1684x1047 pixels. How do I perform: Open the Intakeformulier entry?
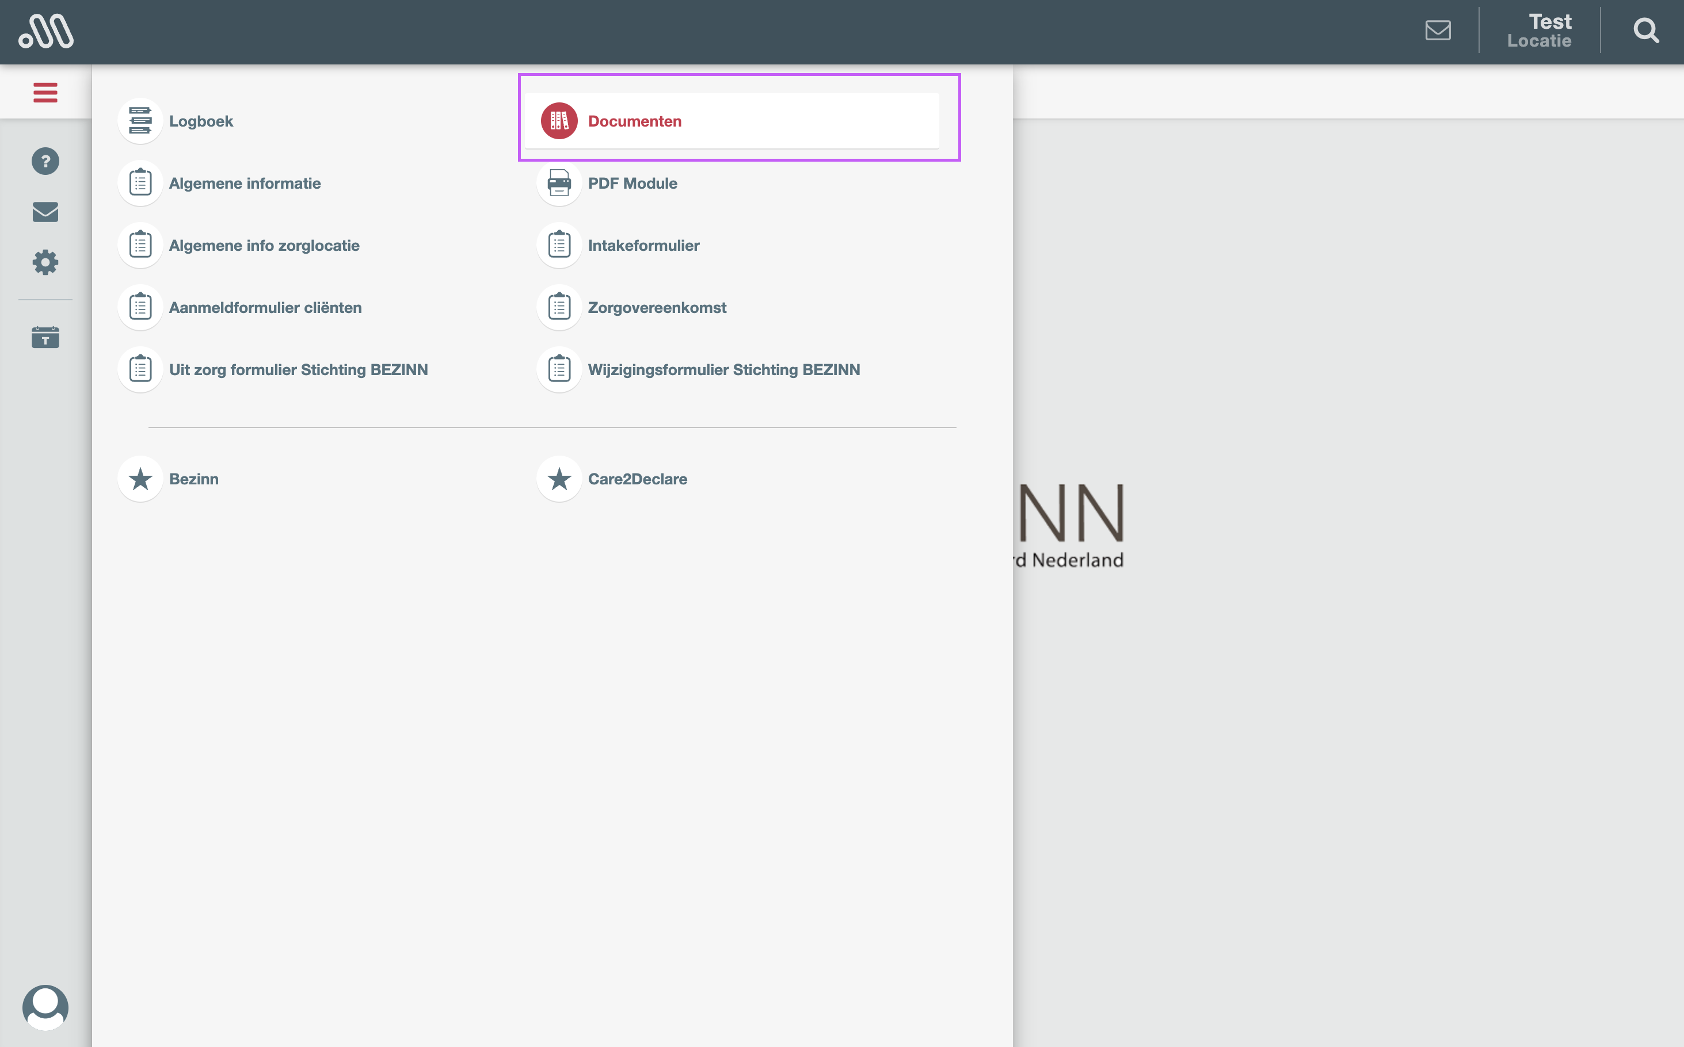[x=643, y=246]
